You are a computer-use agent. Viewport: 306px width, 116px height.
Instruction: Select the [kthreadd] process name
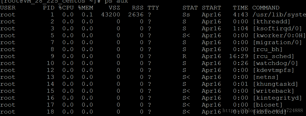272,22
